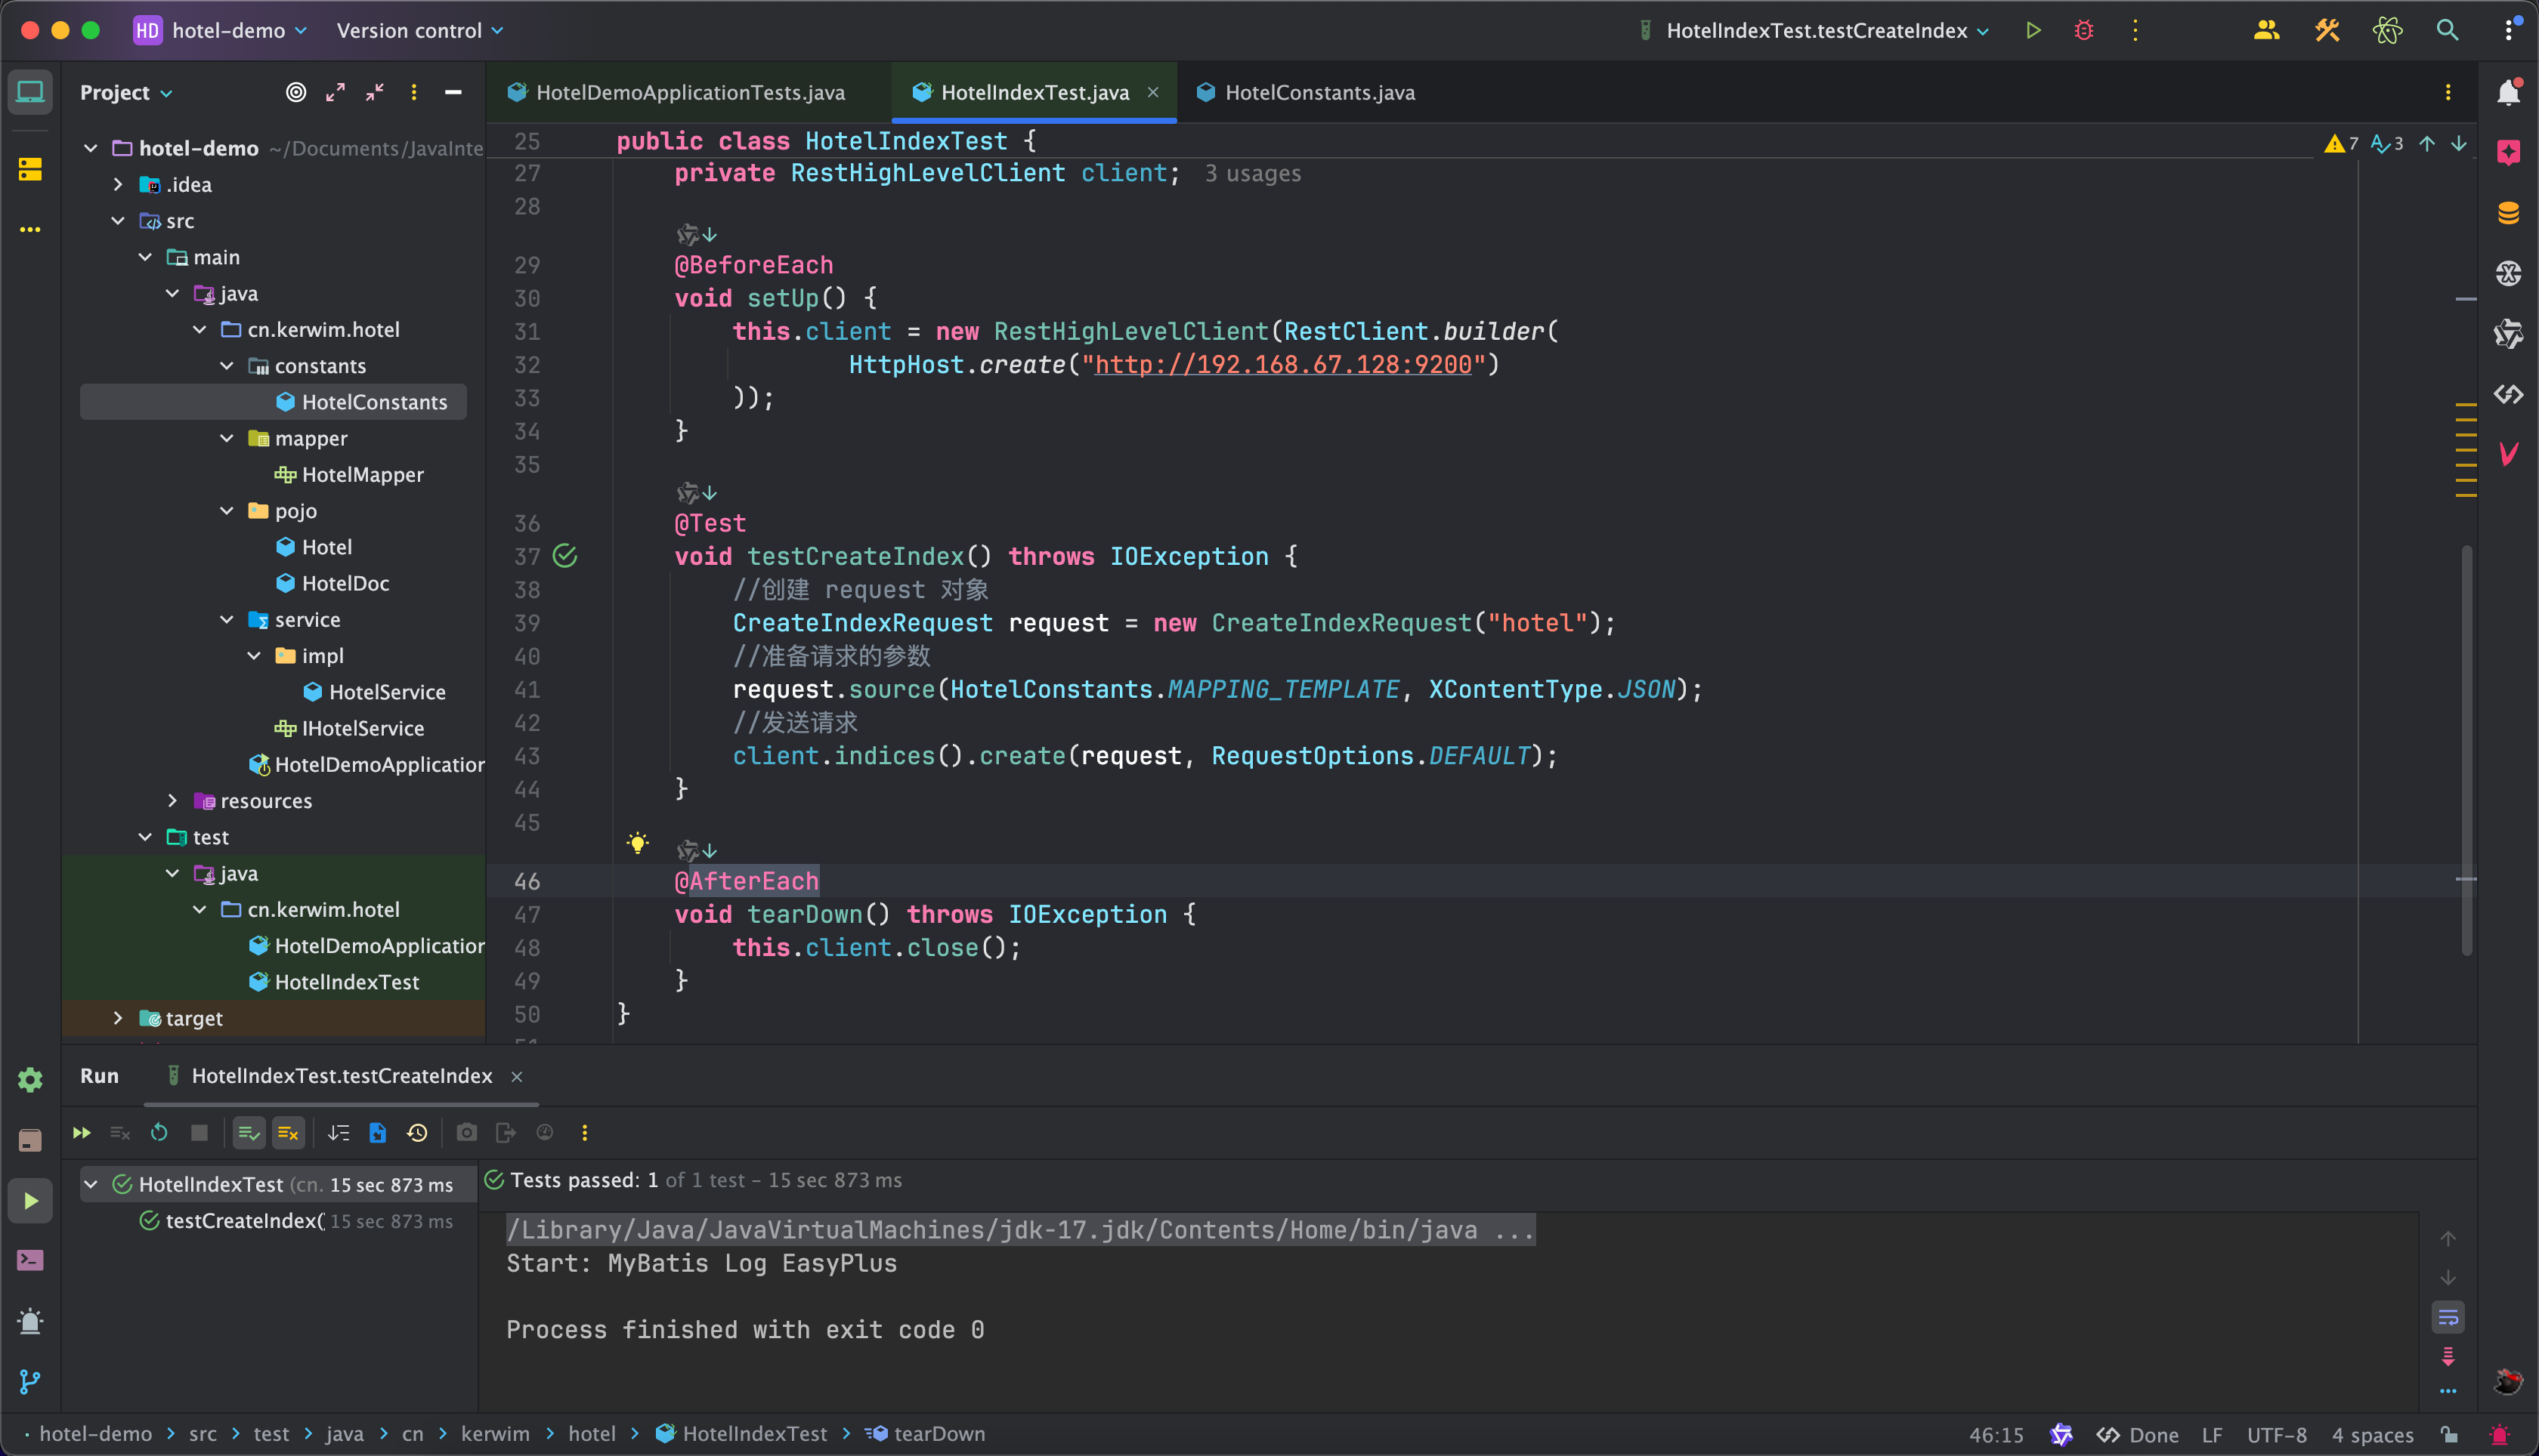The image size is (2539, 1456).
Task: Open test history clock icon
Action: click(x=417, y=1132)
